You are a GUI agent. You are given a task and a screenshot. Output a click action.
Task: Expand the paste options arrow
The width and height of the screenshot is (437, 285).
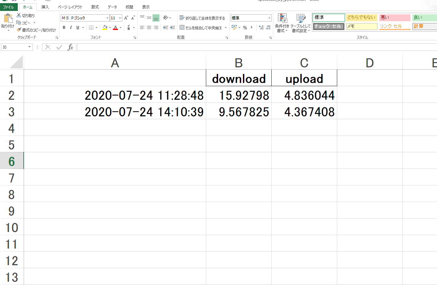point(8,31)
